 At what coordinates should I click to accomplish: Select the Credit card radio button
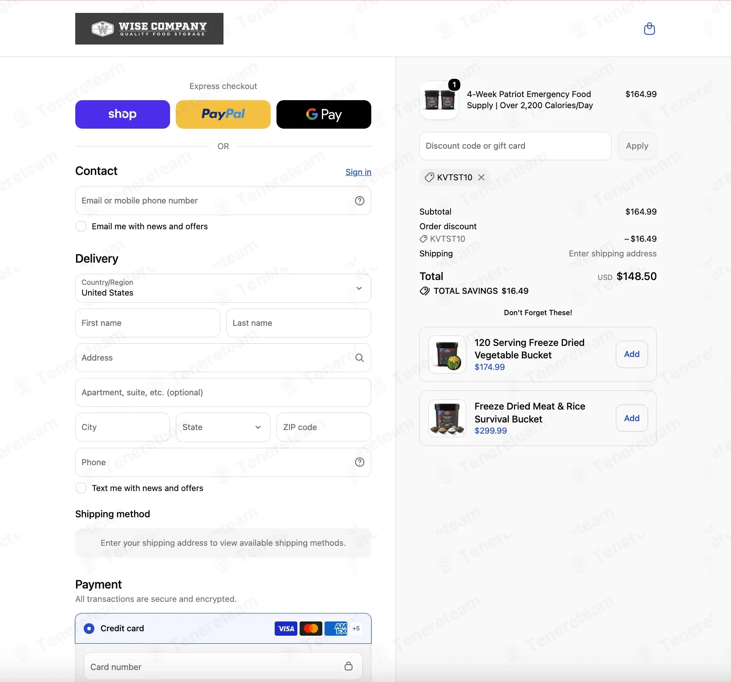pos(89,629)
